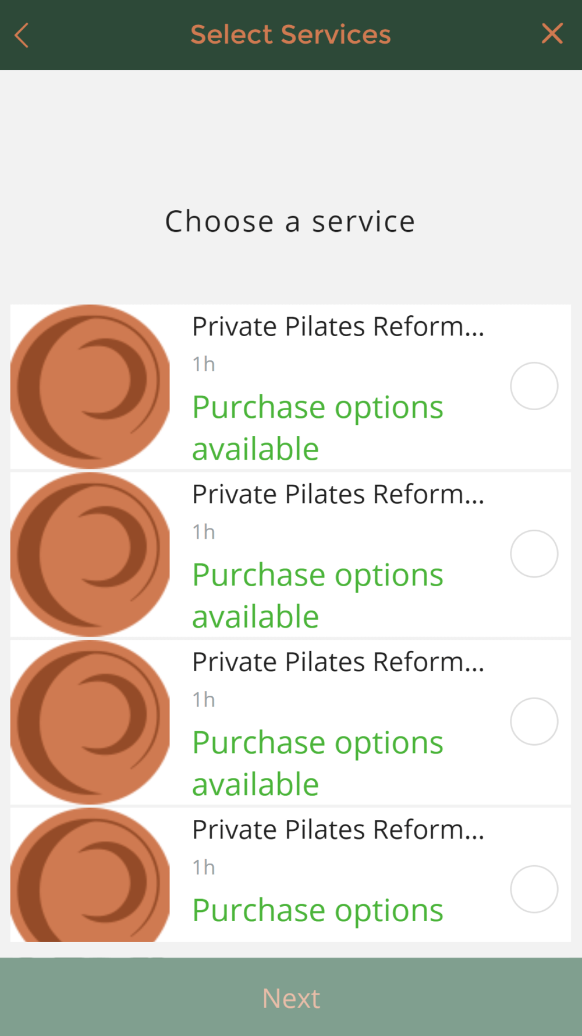Tap the 'Select Services' header title
The image size is (582, 1036).
291,34
